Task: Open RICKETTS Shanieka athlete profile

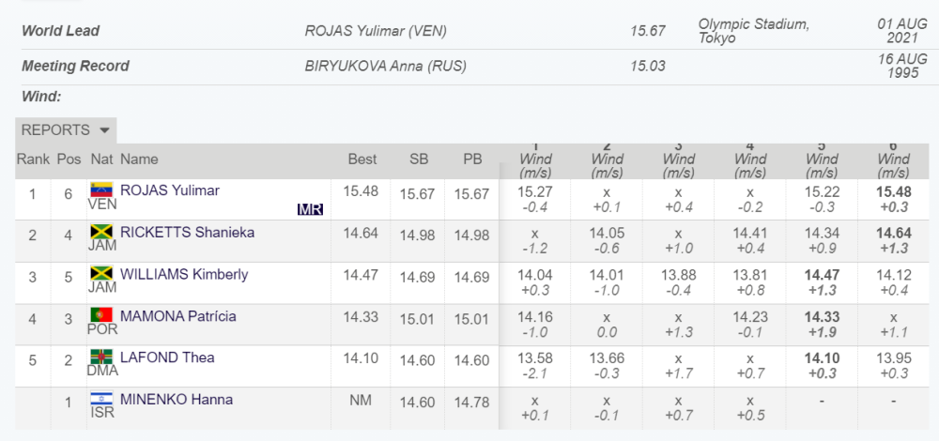Action: click(187, 233)
